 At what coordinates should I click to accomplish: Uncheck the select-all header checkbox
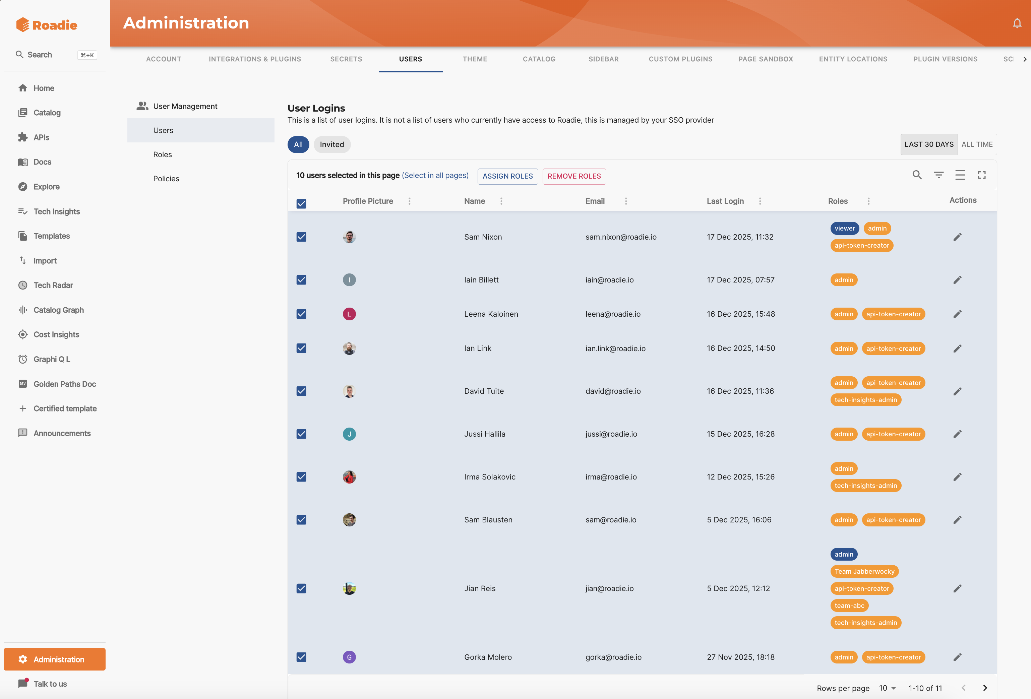pos(301,204)
